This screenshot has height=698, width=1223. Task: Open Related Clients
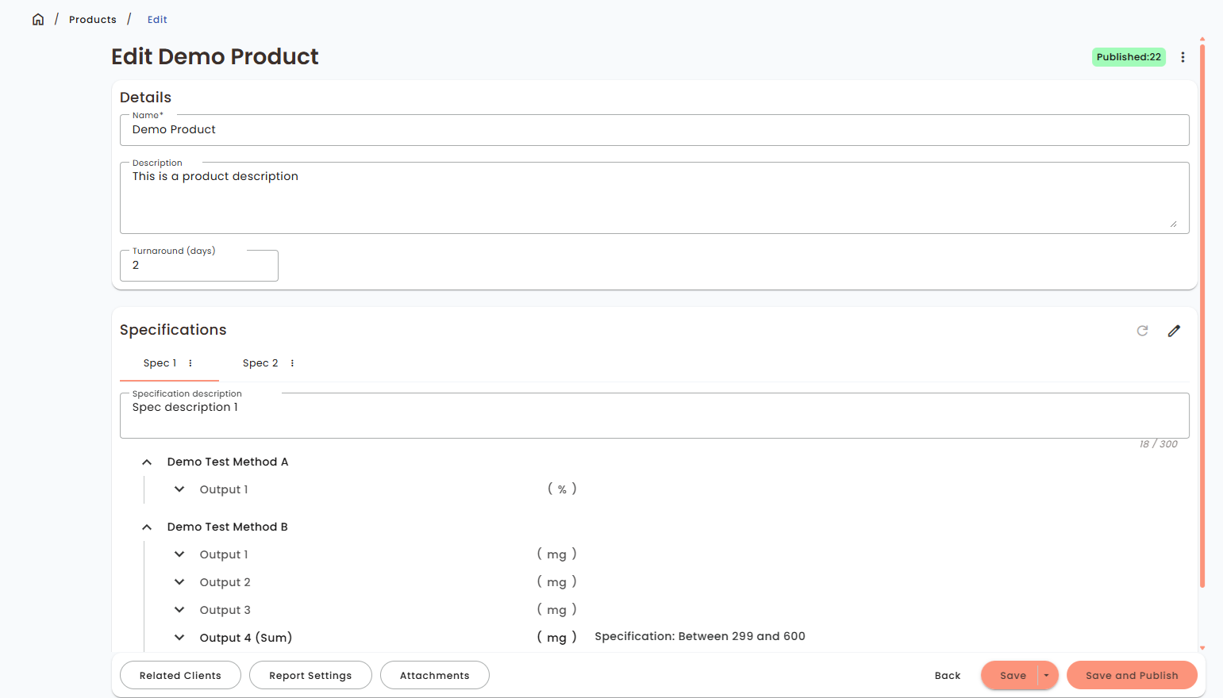[180, 675]
